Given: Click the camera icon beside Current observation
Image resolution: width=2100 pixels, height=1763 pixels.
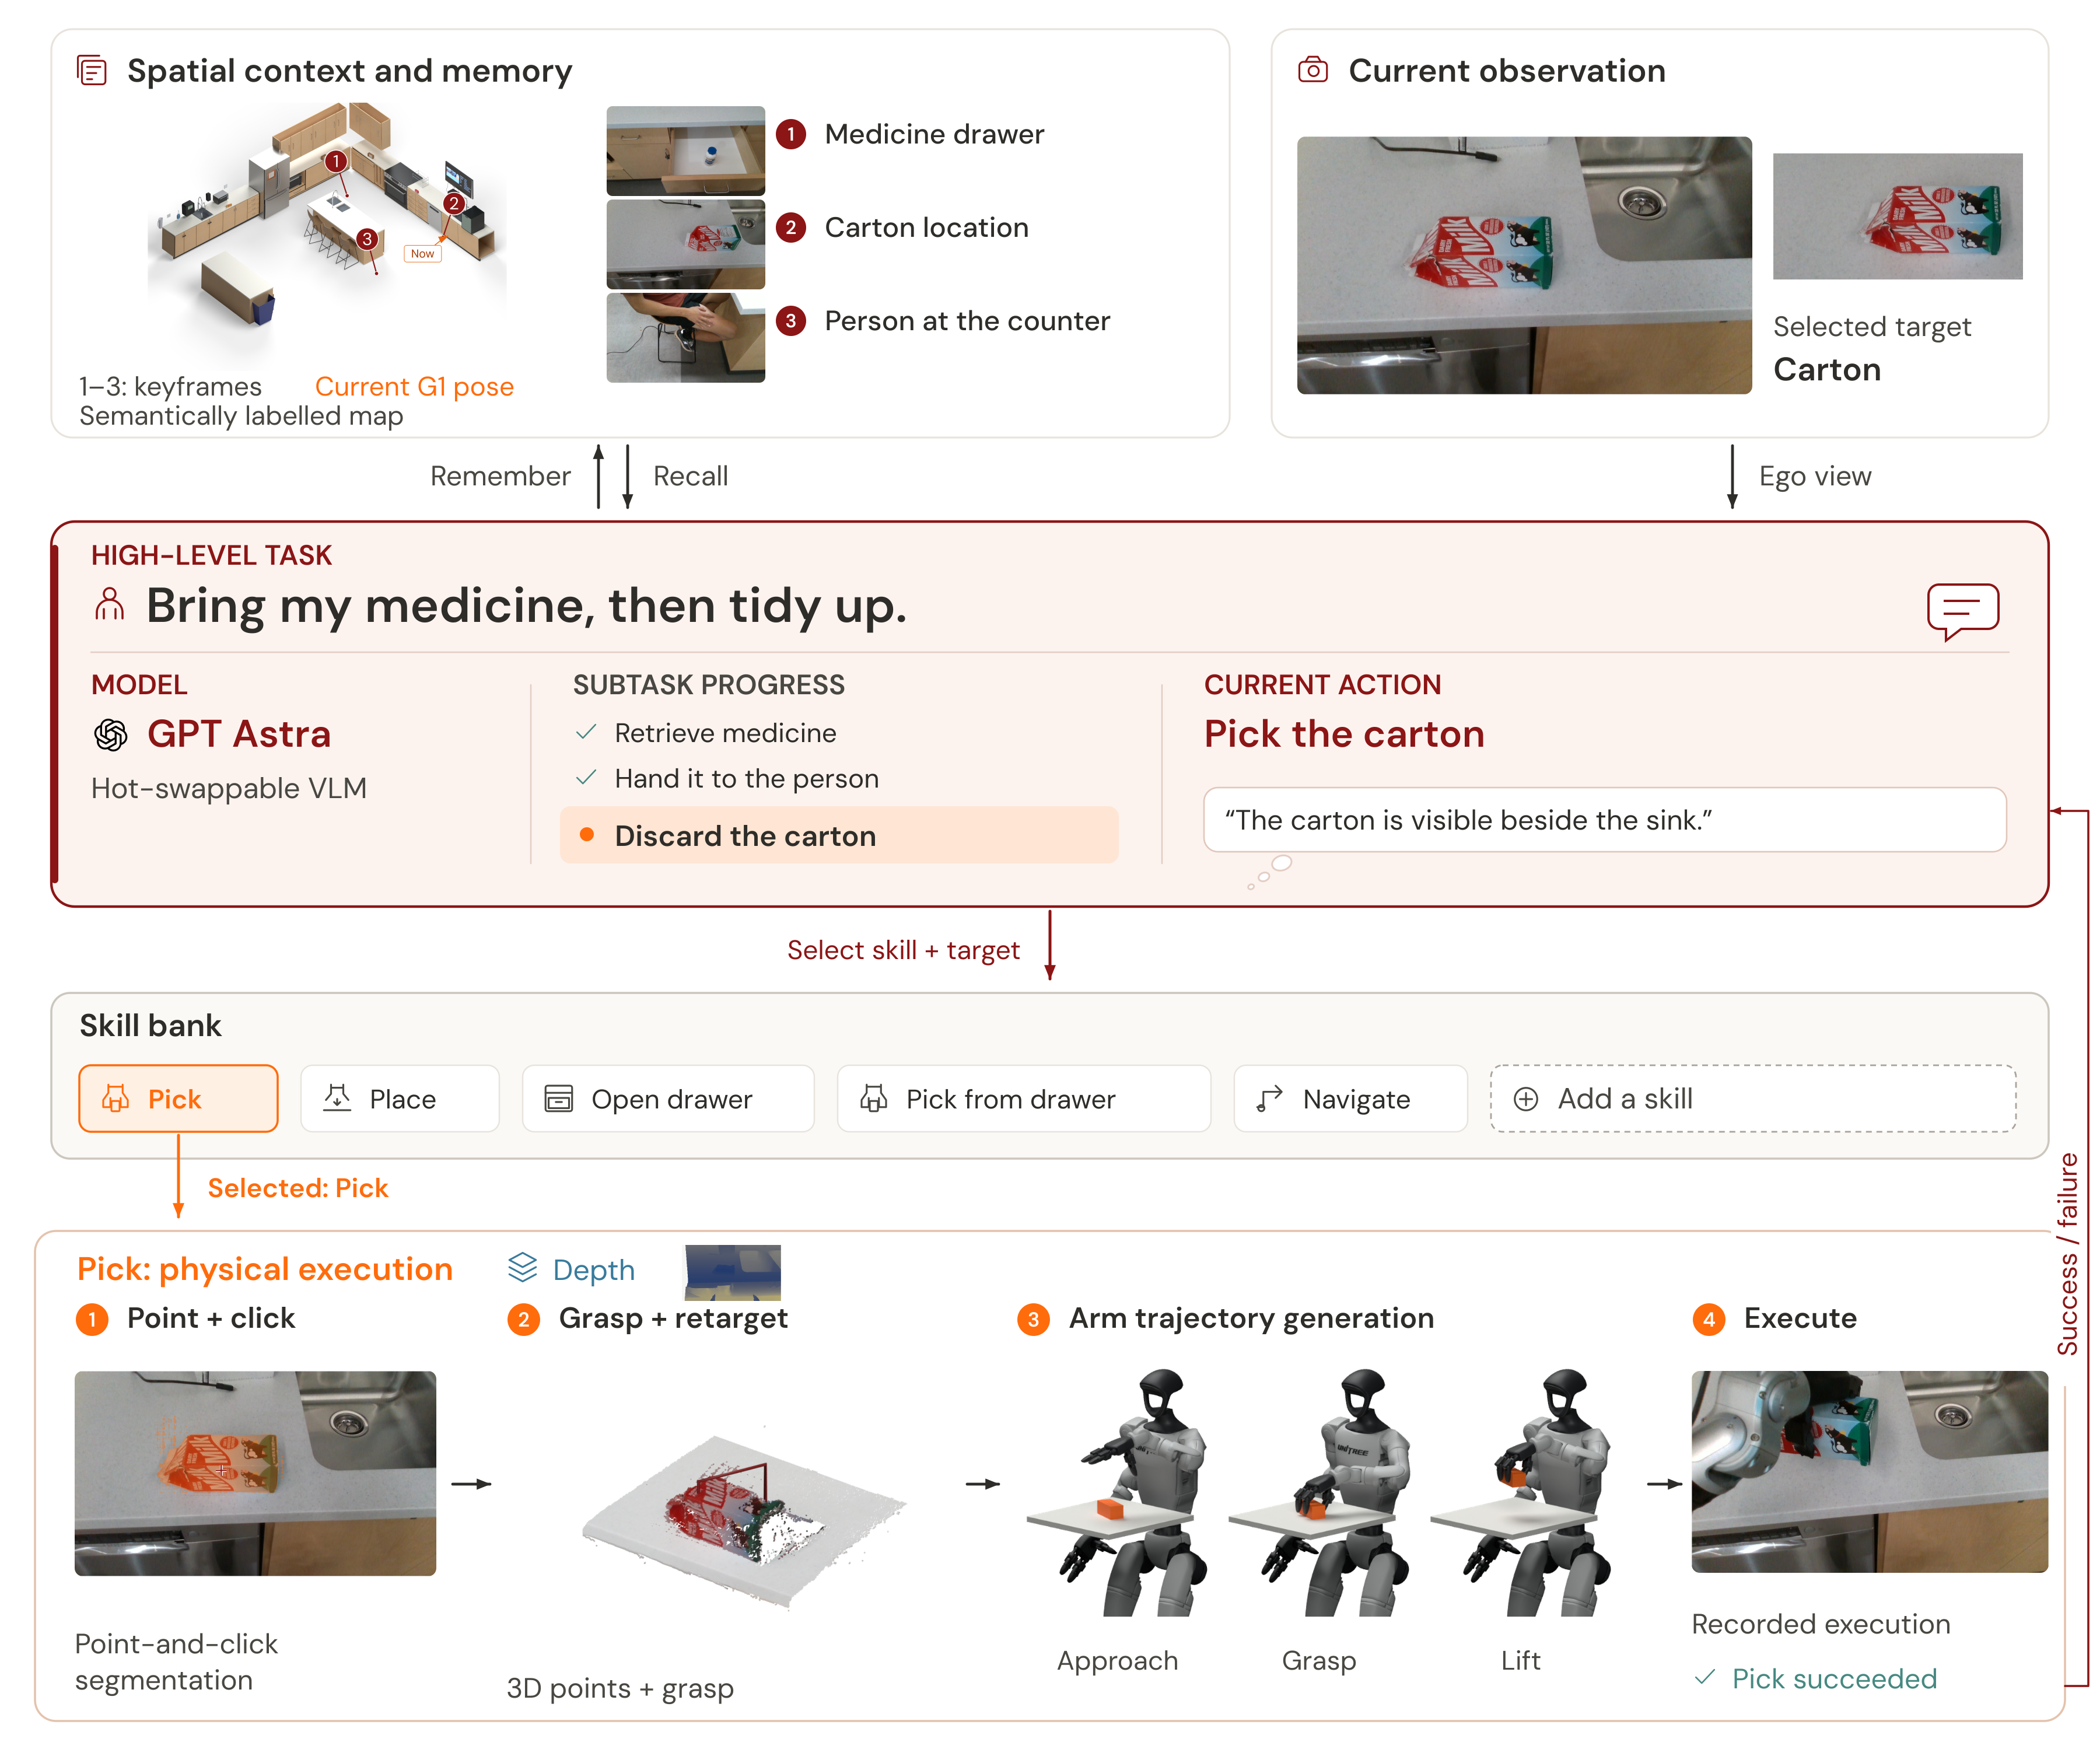Looking at the screenshot, I should 1312,70.
